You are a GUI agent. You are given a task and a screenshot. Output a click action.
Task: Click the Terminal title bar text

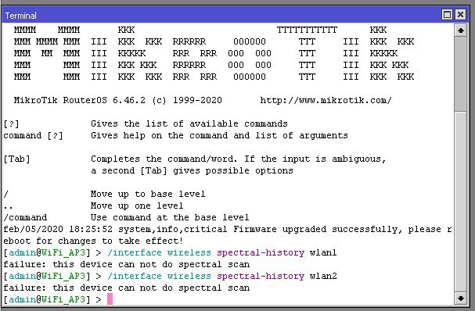coord(20,16)
